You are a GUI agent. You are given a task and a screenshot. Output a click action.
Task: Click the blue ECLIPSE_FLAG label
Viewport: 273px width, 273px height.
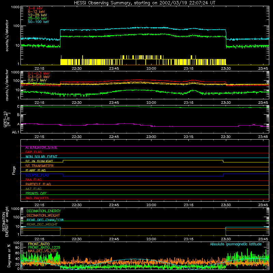coord(37,175)
